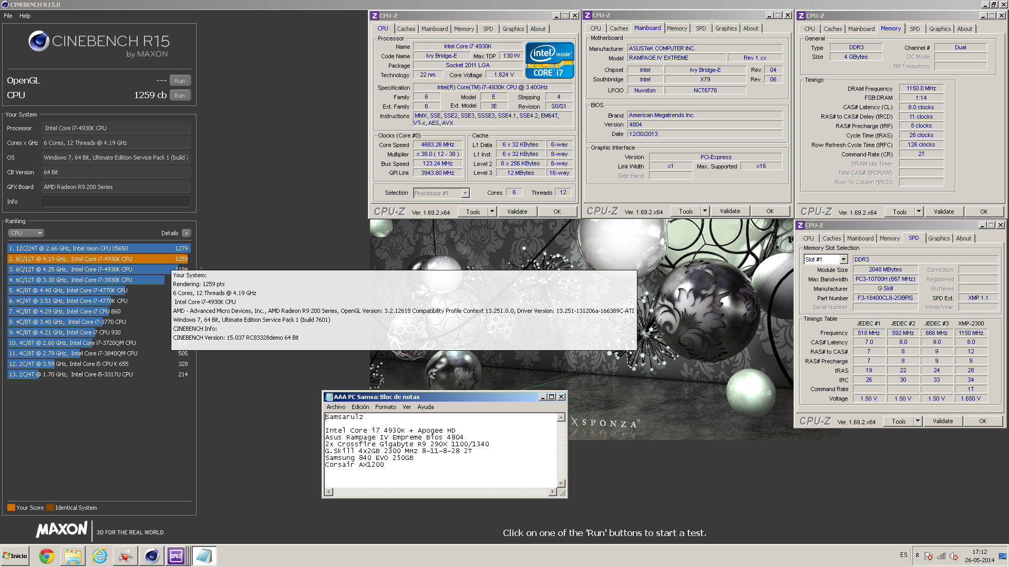The image size is (1009, 567).
Task: Click the Notepad titlebar icon
Action: click(329, 397)
